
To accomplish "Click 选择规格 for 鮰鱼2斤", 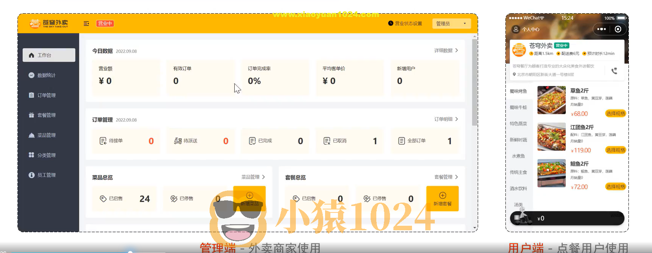I will [x=615, y=187].
